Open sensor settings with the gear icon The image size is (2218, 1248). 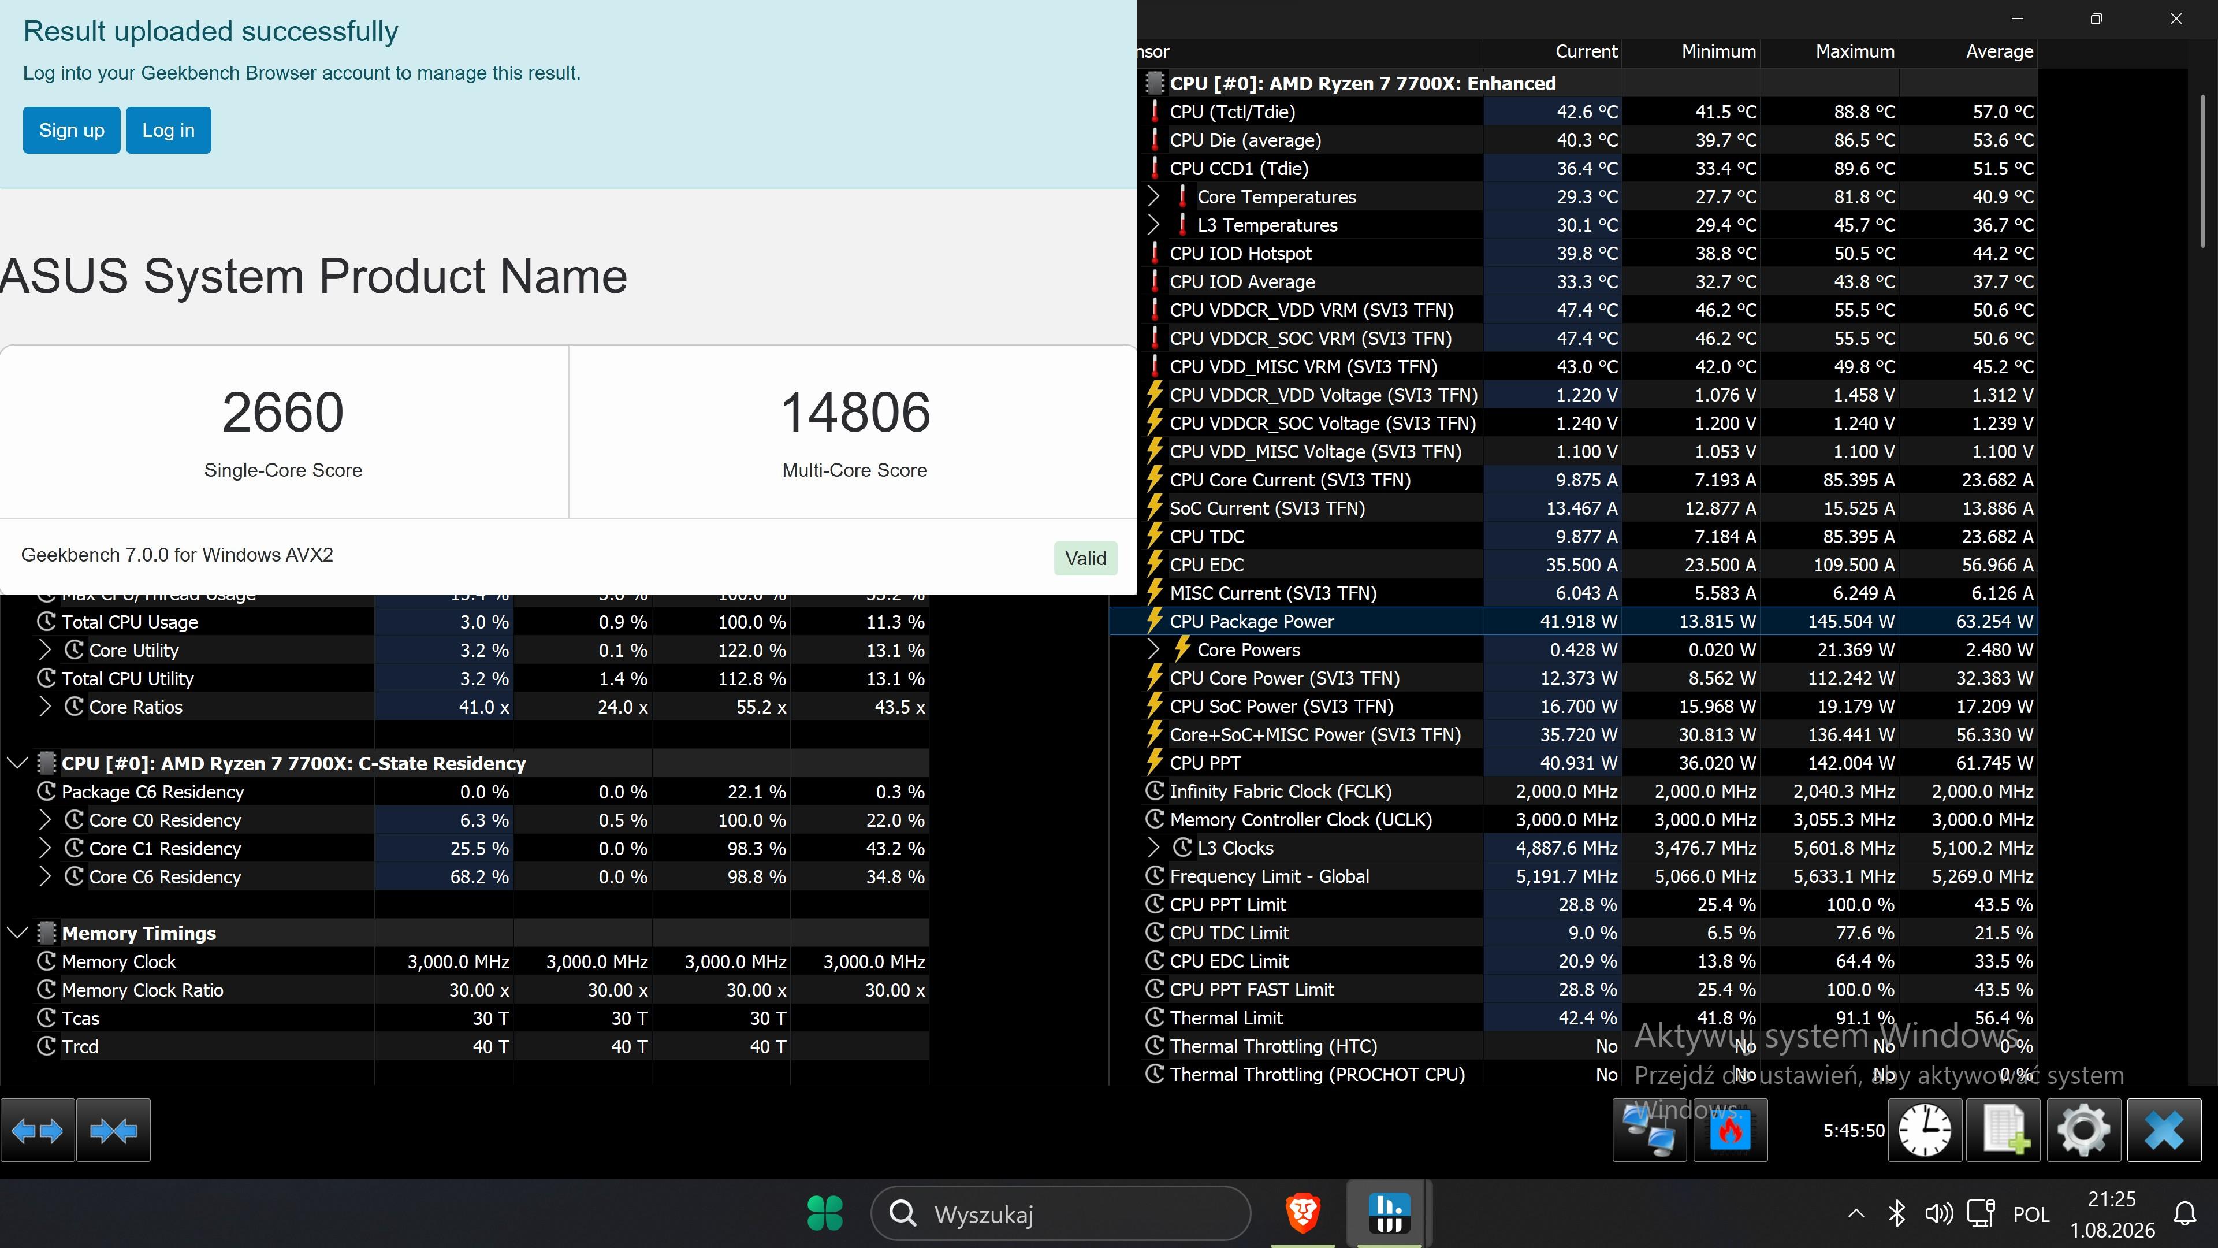[x=2083, y=1130]
